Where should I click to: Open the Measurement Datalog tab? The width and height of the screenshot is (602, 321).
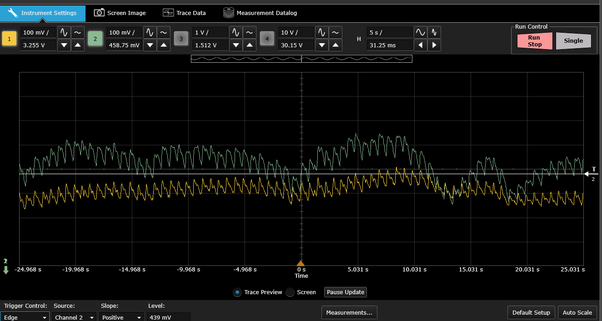(260, 13)
